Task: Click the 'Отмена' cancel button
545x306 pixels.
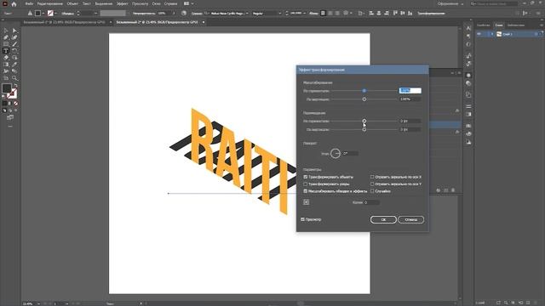Action: [x=410, y=219]
